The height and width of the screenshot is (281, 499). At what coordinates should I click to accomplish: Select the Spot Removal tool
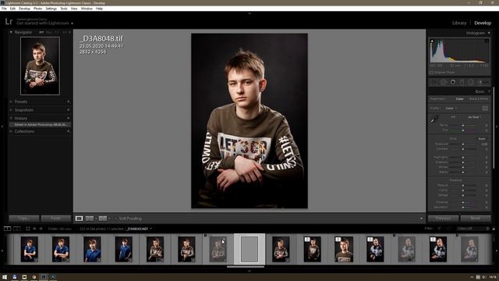coord(444,82)
